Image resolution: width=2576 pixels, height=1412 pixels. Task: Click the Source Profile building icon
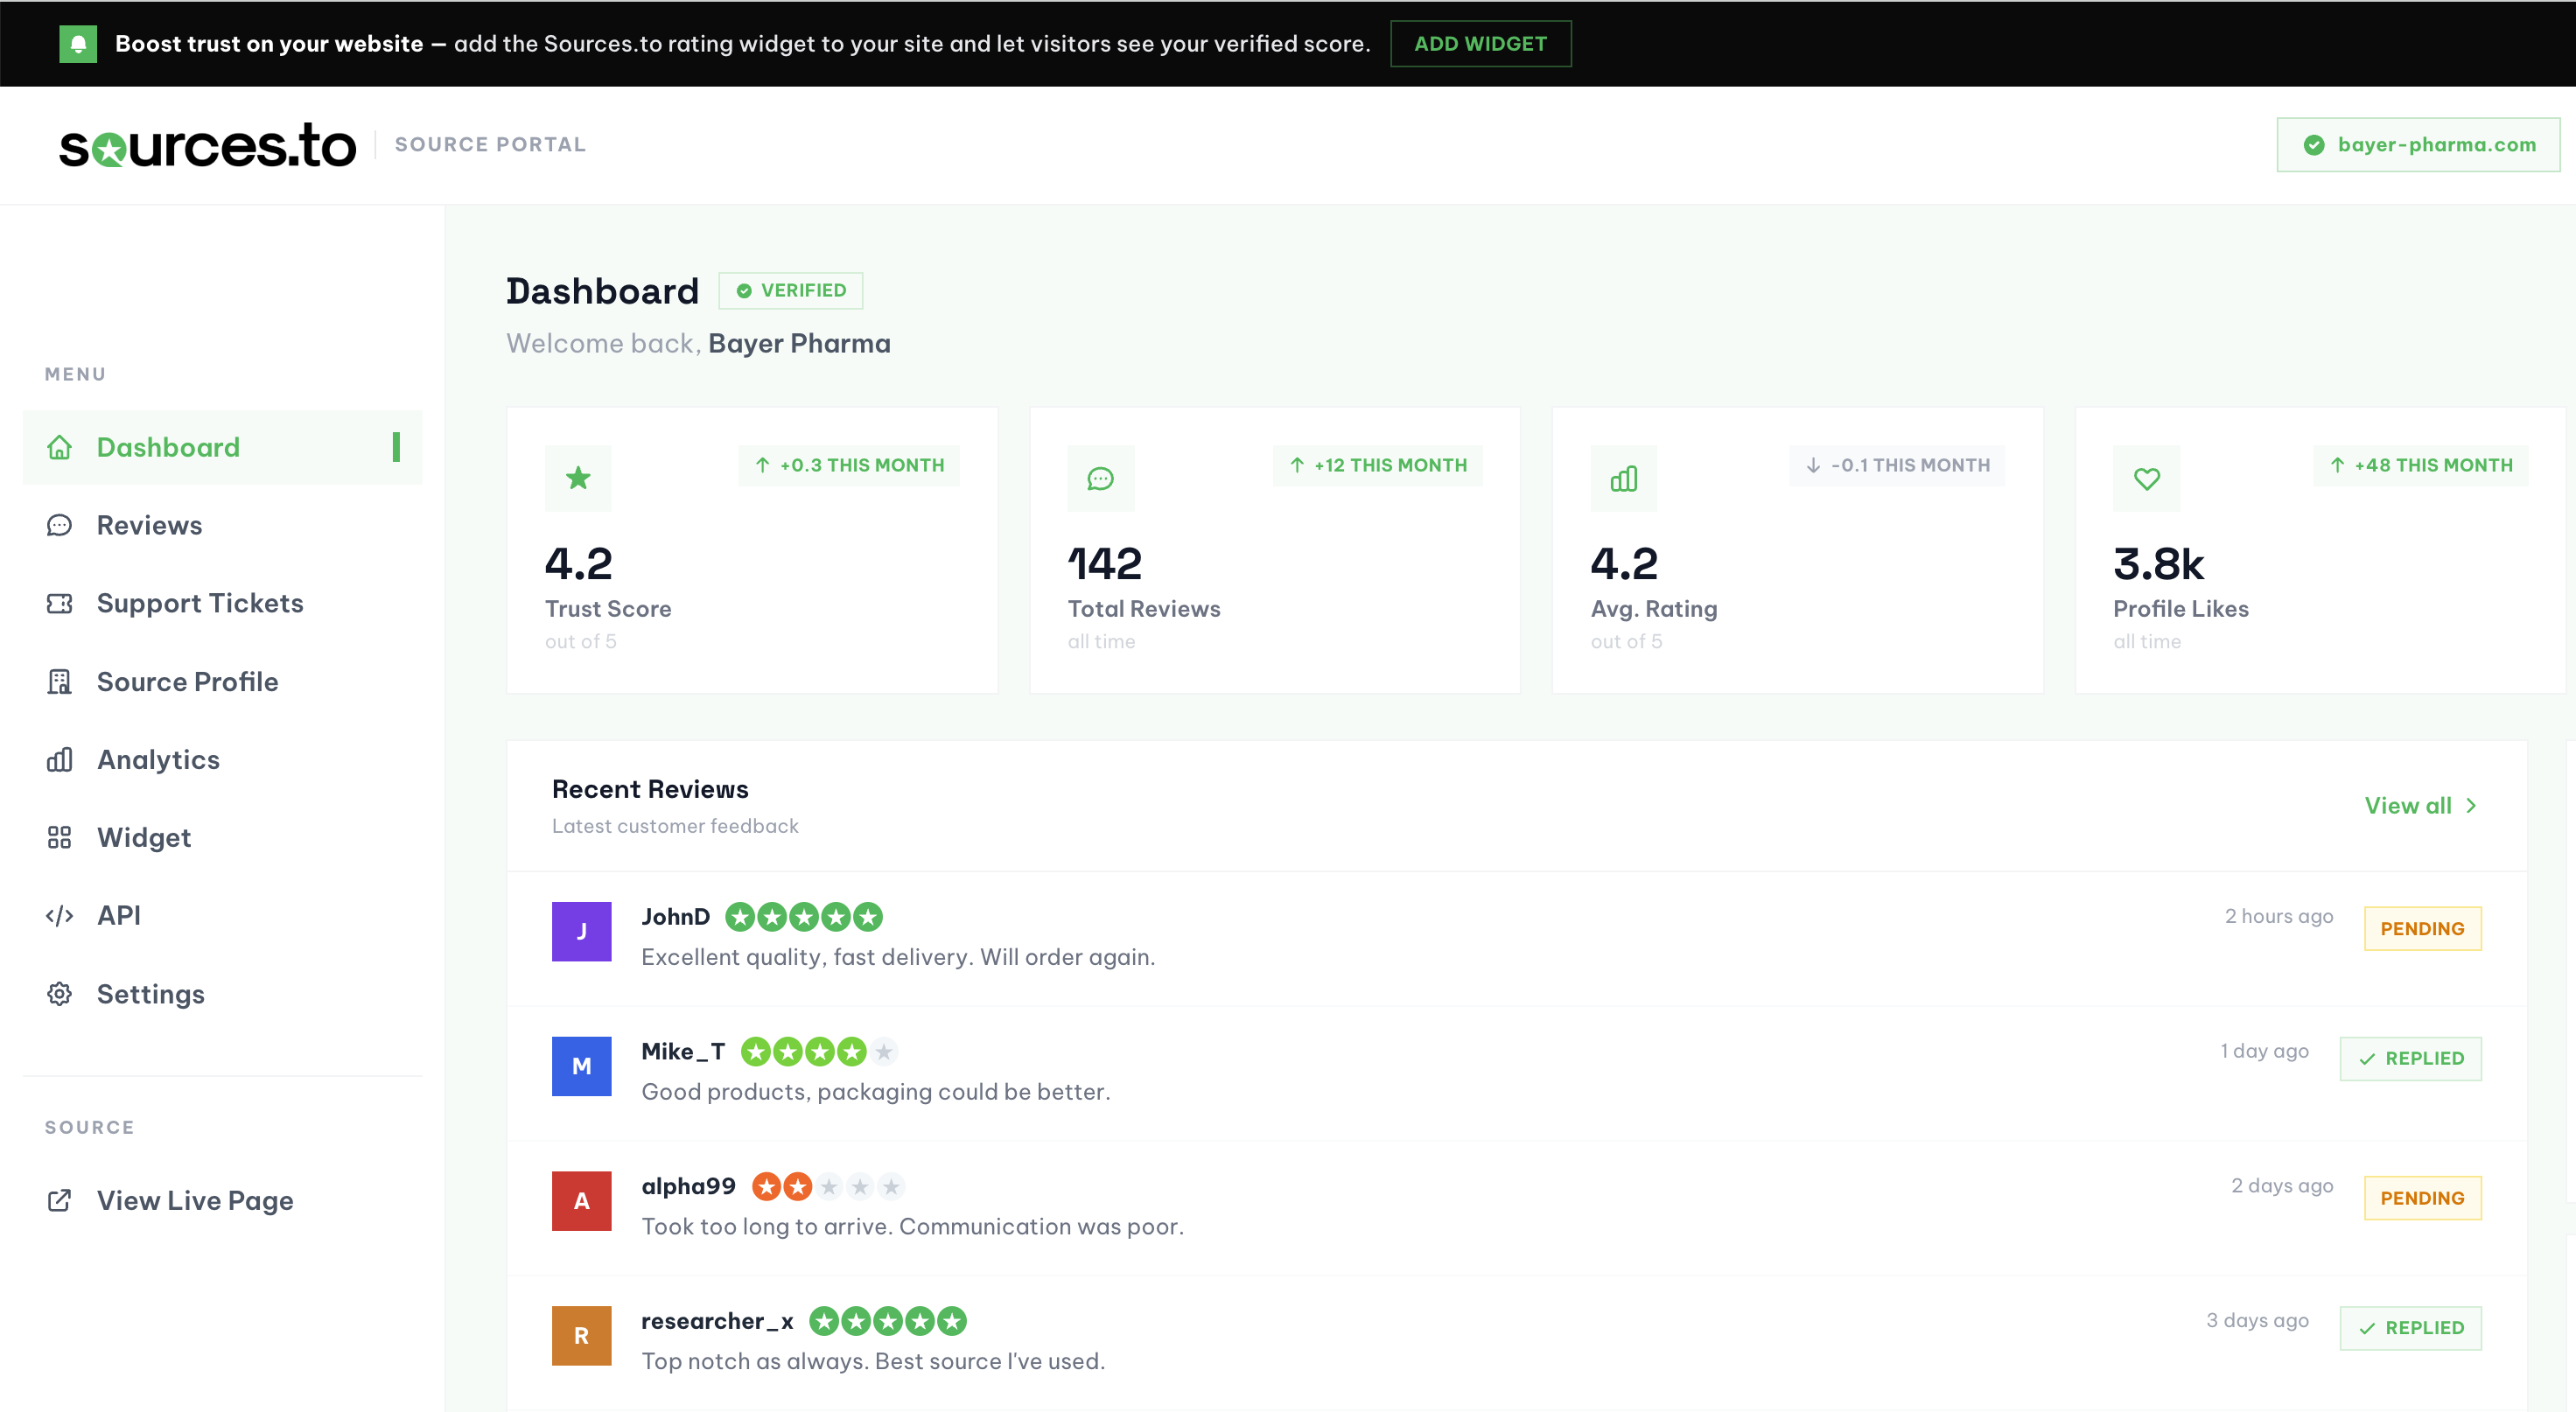click(x=60, y=682)
